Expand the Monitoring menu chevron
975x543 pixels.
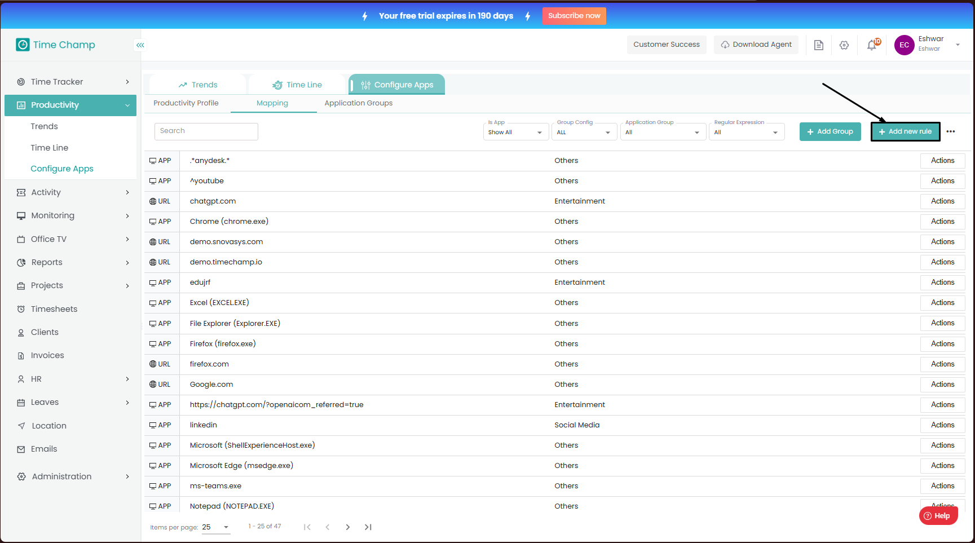[127, 215]
